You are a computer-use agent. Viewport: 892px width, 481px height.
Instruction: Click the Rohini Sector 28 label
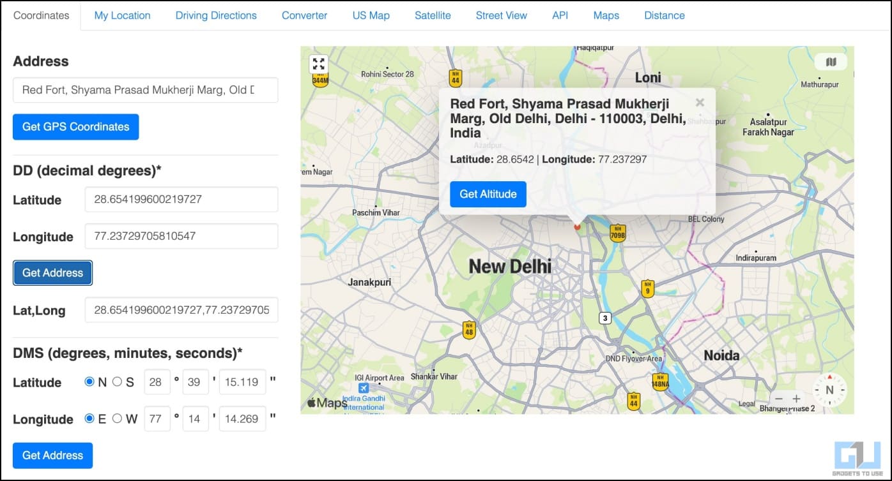tap(387, 74)
